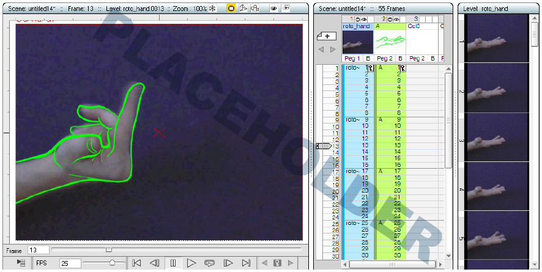Click row number 20 in xsheet
Viewport: 542px width, 272px height.
click(x=335, y=191)
